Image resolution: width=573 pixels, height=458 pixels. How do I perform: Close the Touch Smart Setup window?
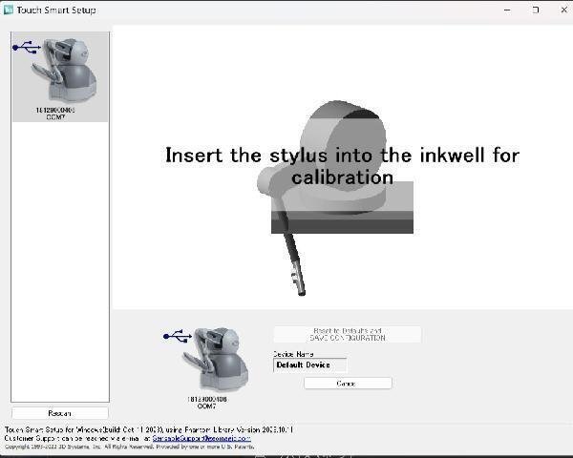point(563,10)
